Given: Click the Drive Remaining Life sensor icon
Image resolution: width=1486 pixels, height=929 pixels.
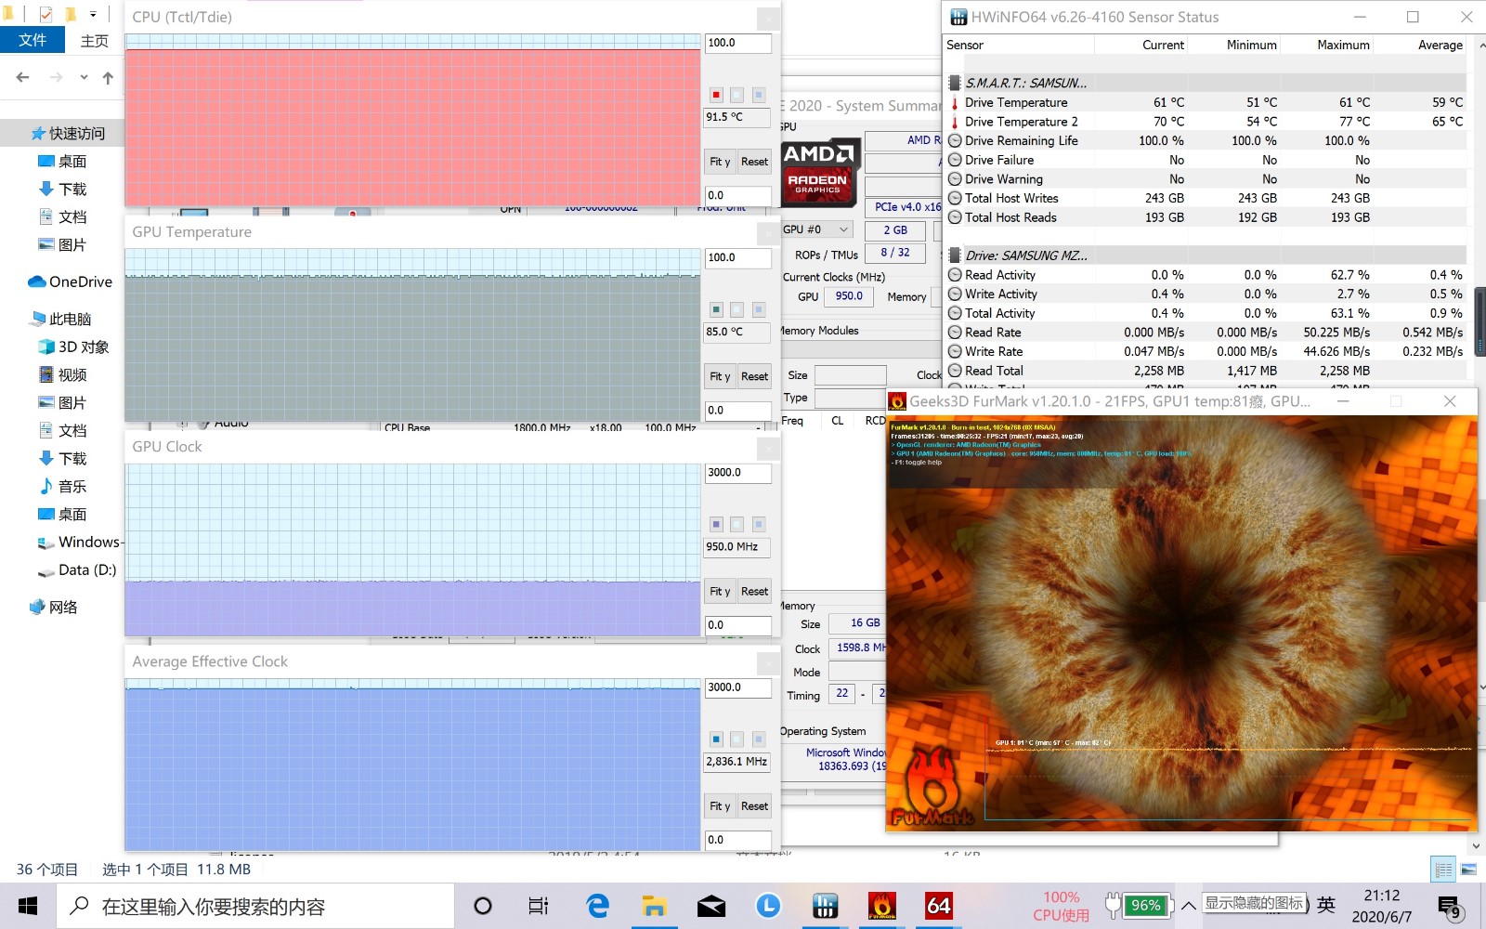Looking at the screenshot, I should click(955, 140).
